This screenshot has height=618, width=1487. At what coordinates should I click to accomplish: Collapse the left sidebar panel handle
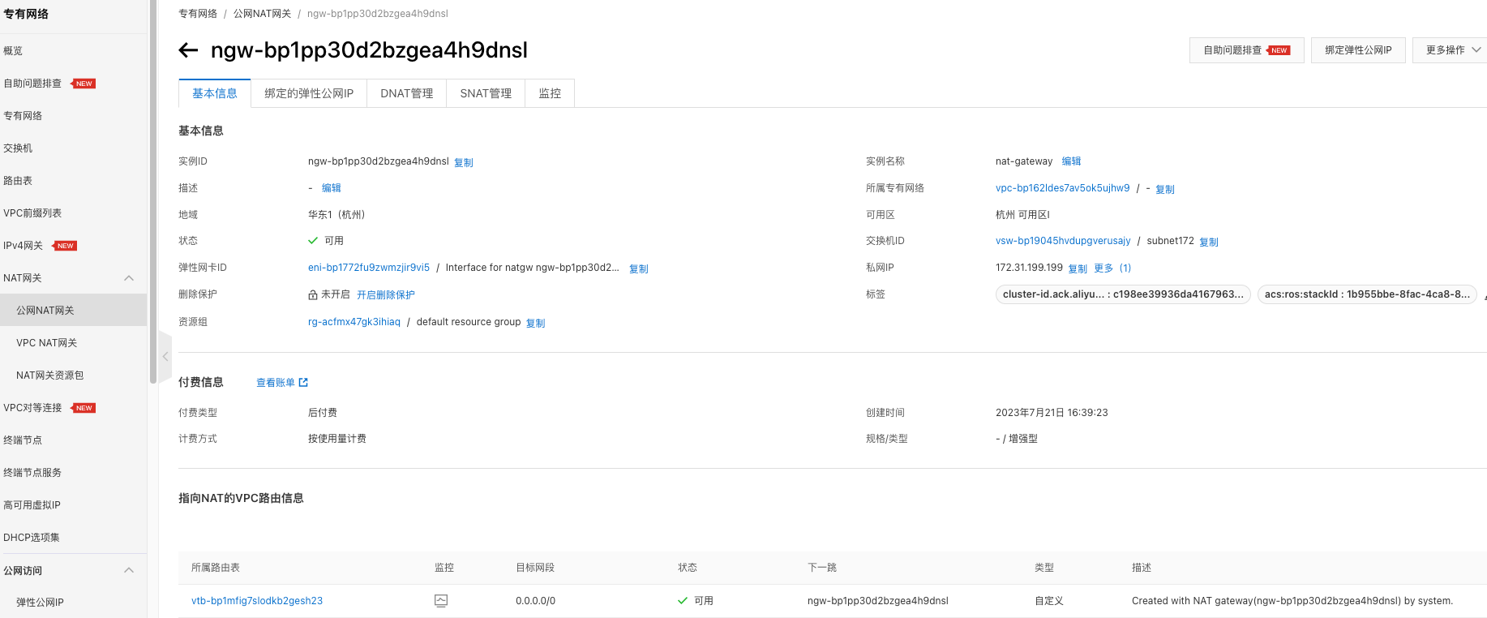click(x=165, y=356)
